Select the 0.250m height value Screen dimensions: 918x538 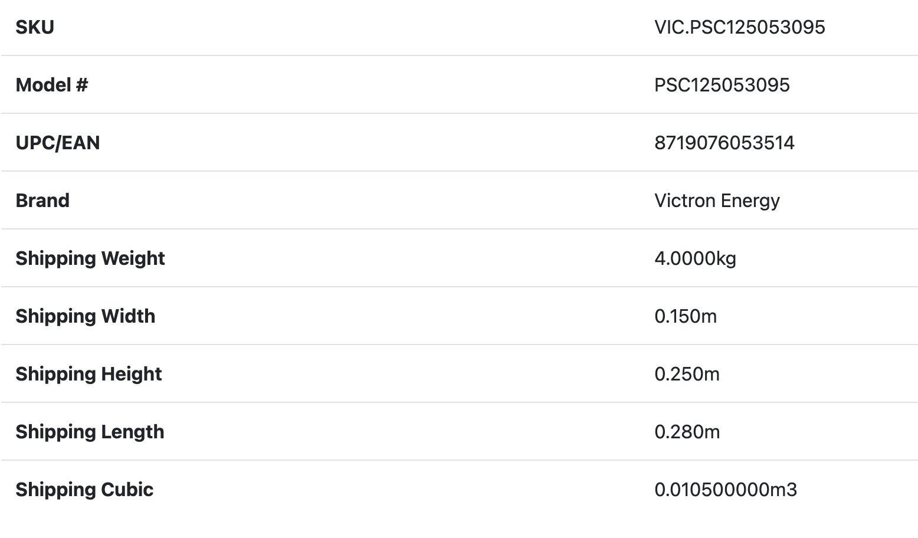(687, 374)
